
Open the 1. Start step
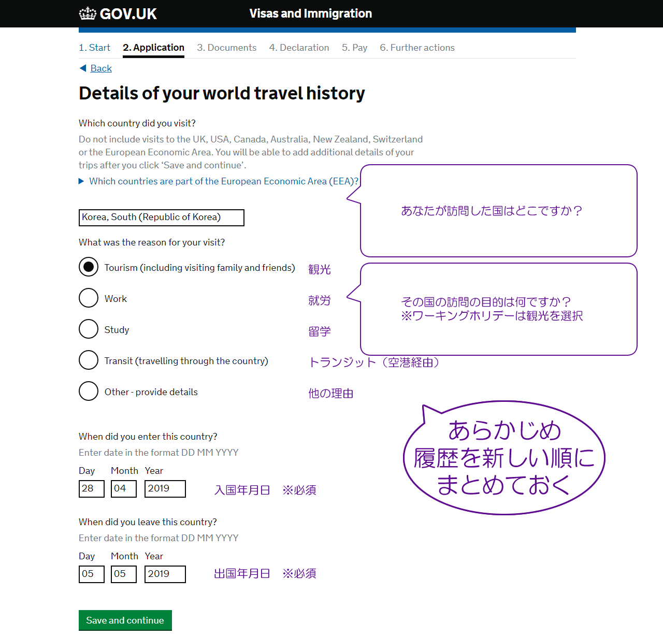pyautogui.click(x=94, y=48)
